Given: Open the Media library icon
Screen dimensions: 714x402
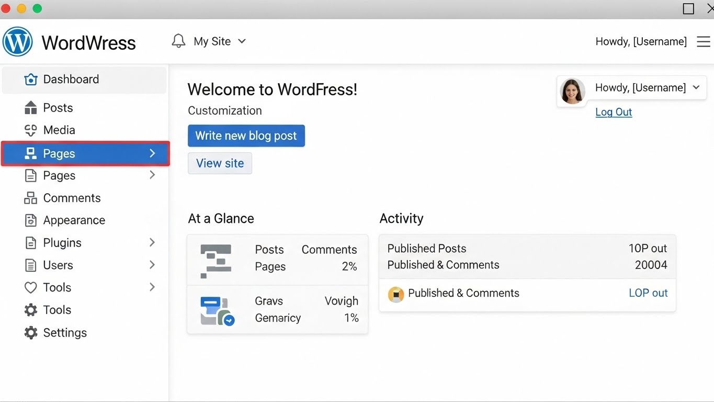Looking at the screenshot, I should (x=30, y=130).
